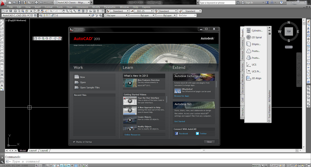
Task: Close the command line window with X
Action: [x=2, y=158]
